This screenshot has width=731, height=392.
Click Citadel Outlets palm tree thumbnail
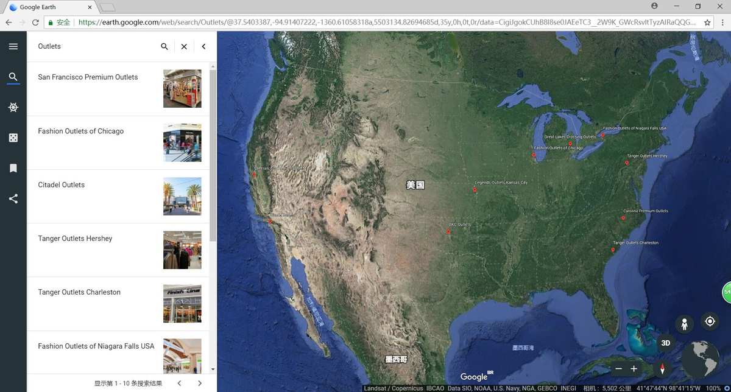pyautogui.click(x=182, y=196)
